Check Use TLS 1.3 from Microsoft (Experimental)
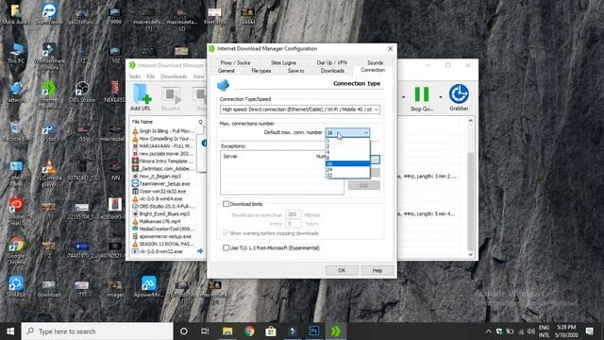The width and height of the screenshot is (604, 340). point(226,247)
